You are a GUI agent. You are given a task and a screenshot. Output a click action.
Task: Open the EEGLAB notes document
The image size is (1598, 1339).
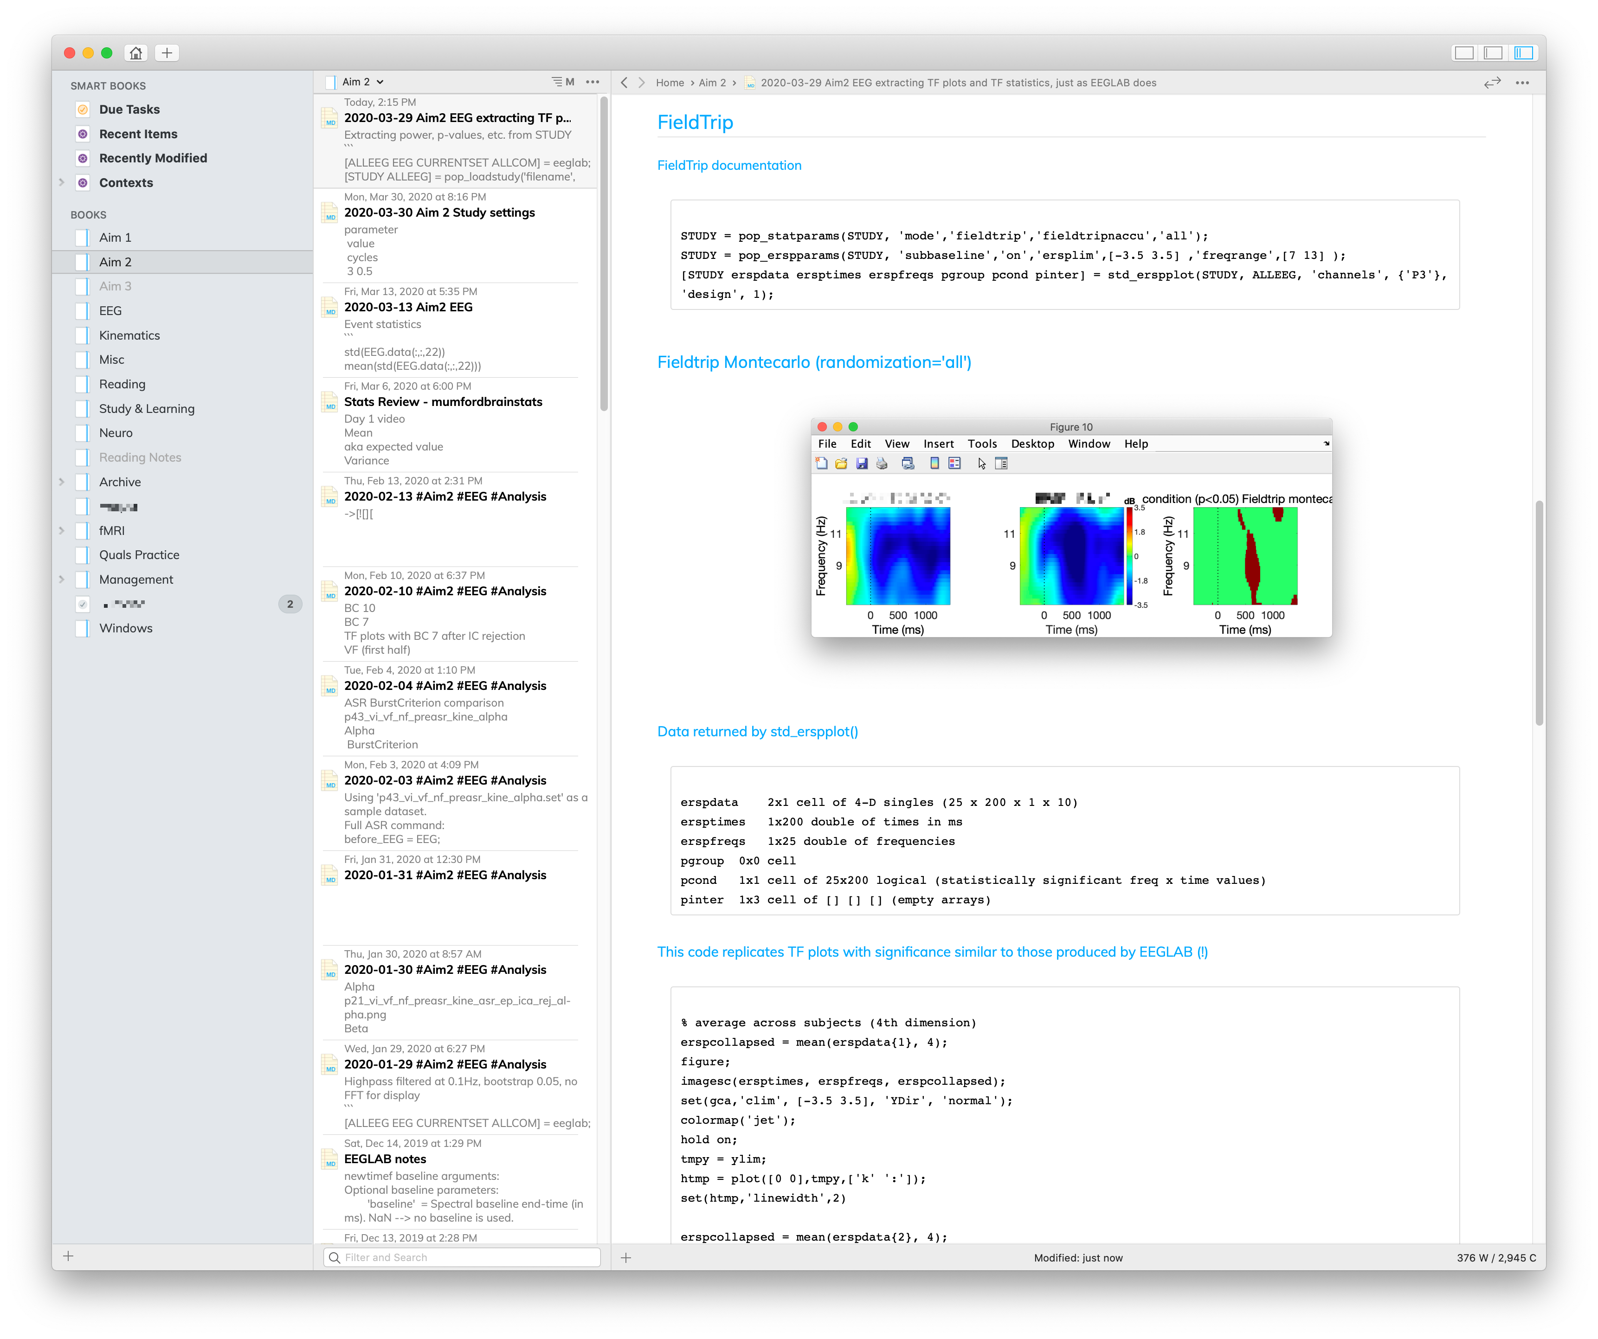455,1182
